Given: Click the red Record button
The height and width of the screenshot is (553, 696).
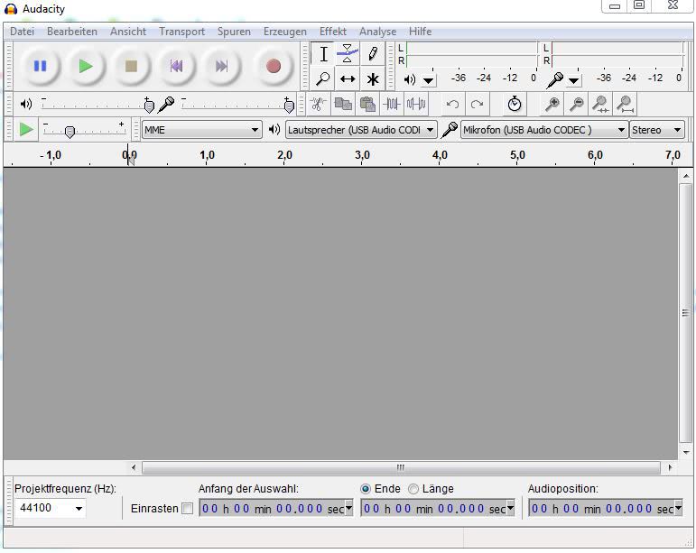Looking at the screenshot, I should point(273,66).
